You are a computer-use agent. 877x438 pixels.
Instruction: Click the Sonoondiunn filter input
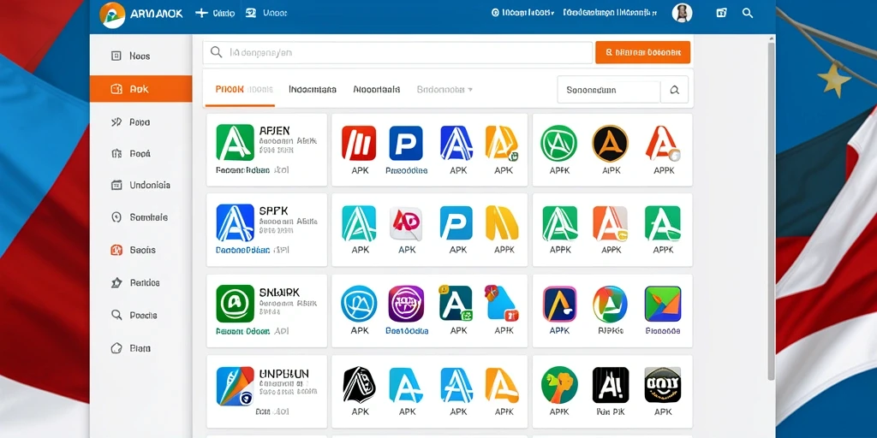coord(609,90)
